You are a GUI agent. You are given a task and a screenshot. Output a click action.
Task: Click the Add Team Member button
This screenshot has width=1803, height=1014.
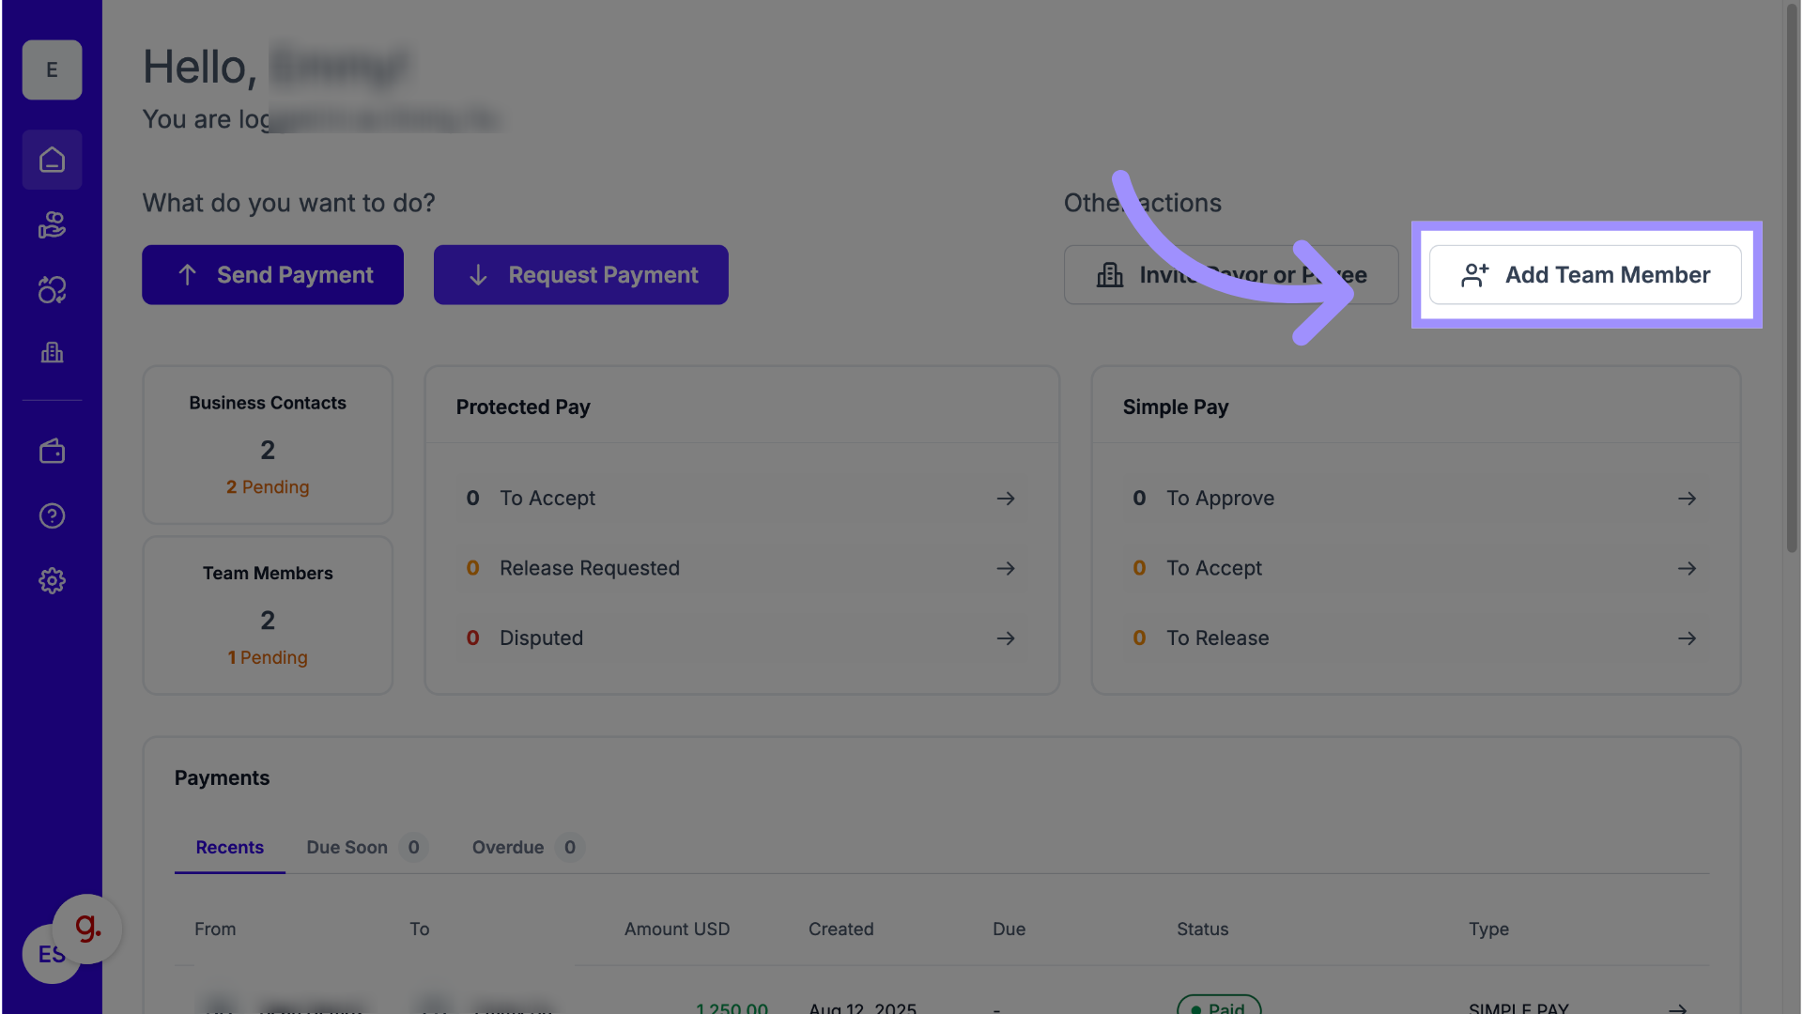click(1585, 275)
